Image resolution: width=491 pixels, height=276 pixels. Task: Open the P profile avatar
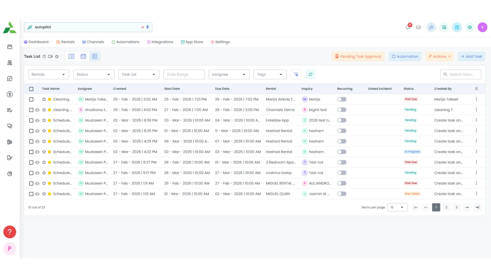point(10,249)
